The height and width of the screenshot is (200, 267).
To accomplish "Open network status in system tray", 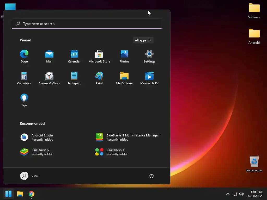I will click(x=235, y=194).
